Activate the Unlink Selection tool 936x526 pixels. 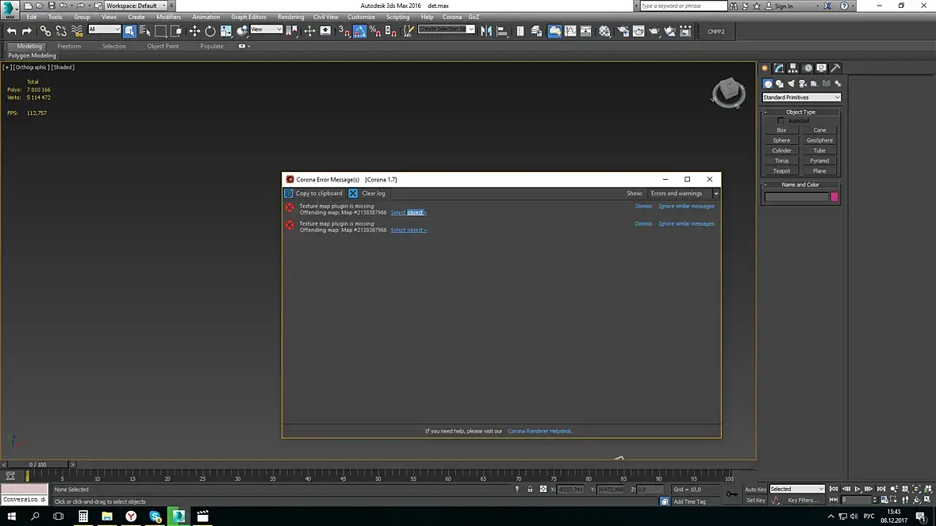tap(61, 31)
